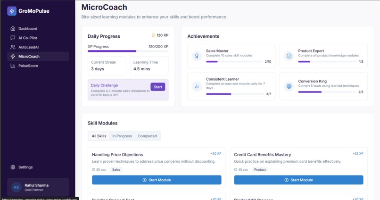The width and height of the screenshot is (380, 200).
Task: Click the Conversion King target badge icon
Action: point(289,86)
